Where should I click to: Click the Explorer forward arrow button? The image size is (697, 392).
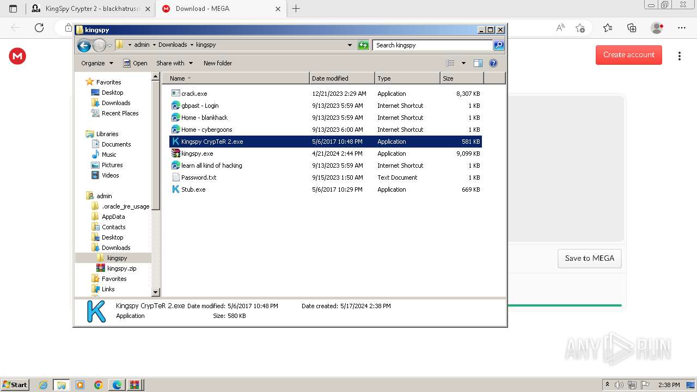point(99,45)
